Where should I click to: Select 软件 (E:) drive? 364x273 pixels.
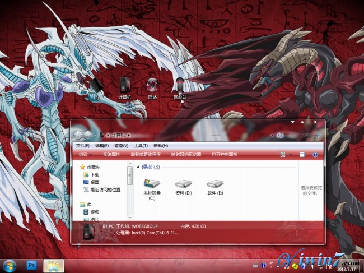coord(215,187)
